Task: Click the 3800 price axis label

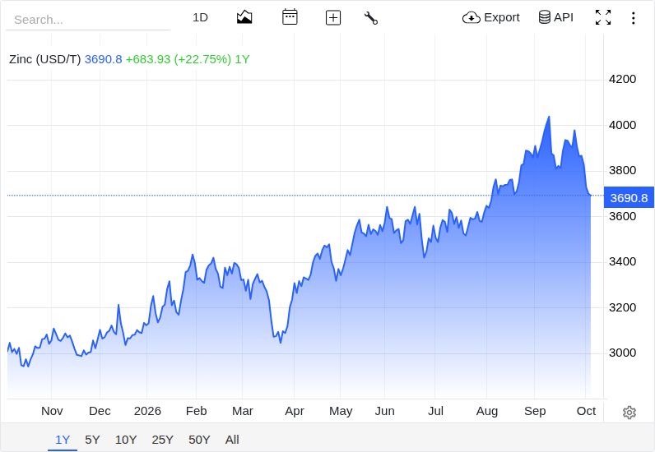Action: click(622, 170)
